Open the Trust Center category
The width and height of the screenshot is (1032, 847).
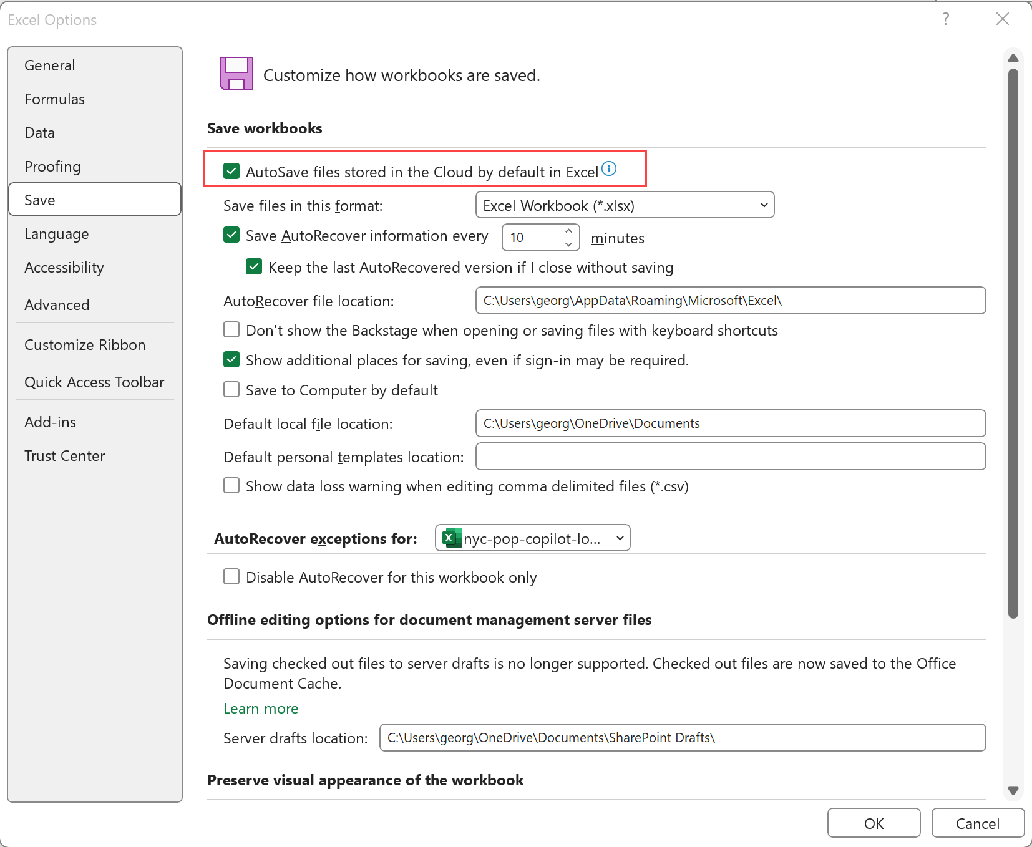click(95, 456)
